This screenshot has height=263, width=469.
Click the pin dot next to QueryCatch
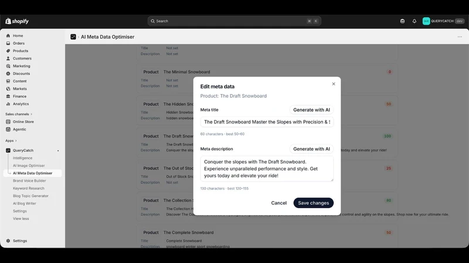point(58,151)
